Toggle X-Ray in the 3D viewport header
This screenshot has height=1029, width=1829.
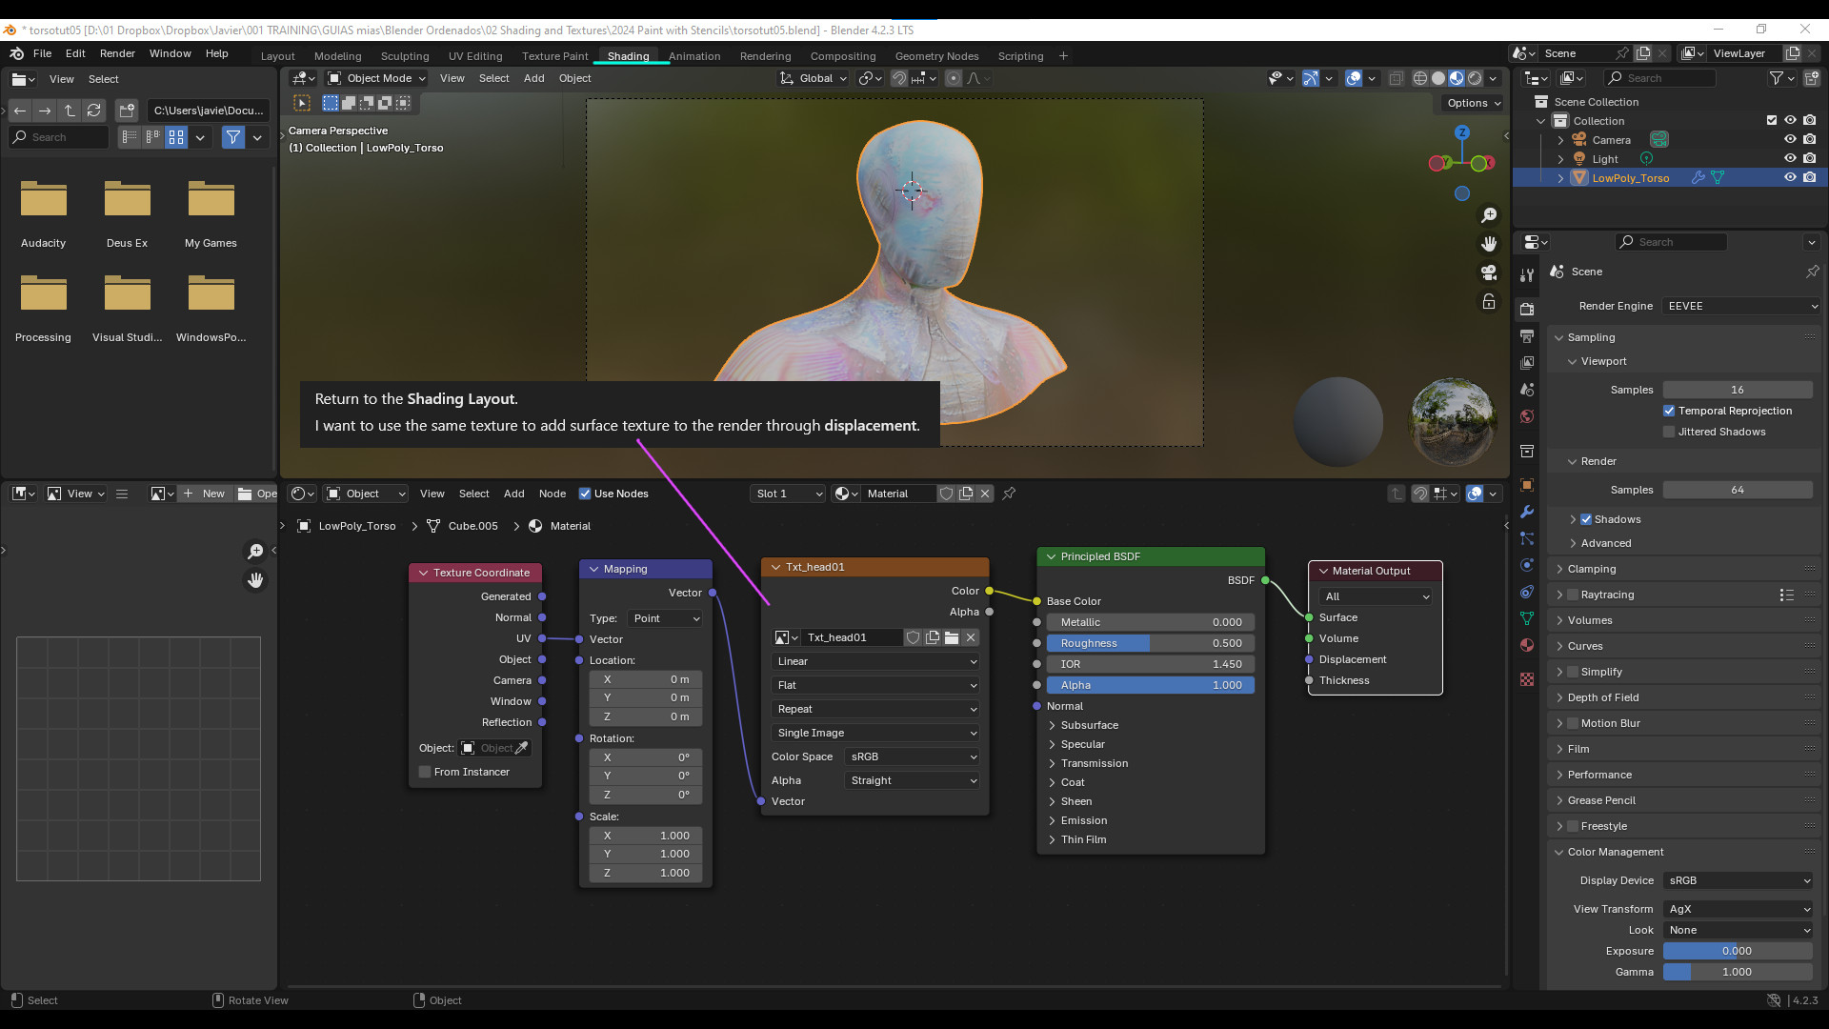point(1396,78)
